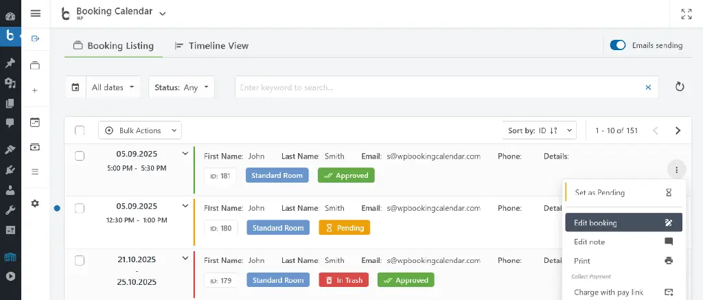Check the select-all bookings checkbox
The height and width of the screenshot is (300, 703).
[80, 130]
